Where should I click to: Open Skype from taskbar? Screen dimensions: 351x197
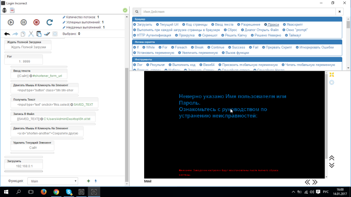click(69, 192)
